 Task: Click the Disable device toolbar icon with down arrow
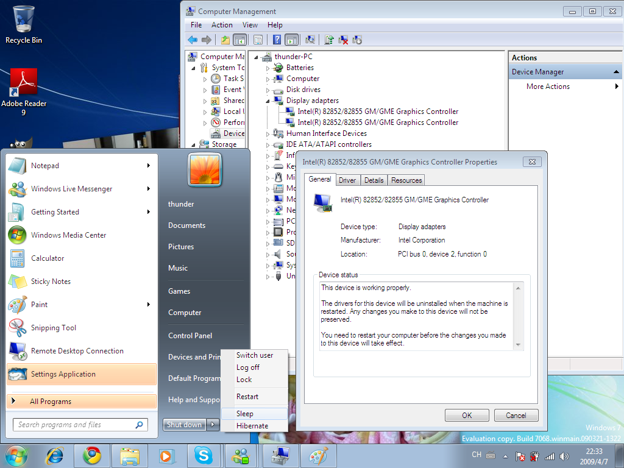[x=357, y=40]
